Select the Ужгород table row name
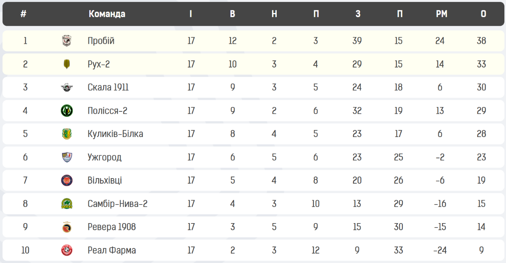 [105, 157]
